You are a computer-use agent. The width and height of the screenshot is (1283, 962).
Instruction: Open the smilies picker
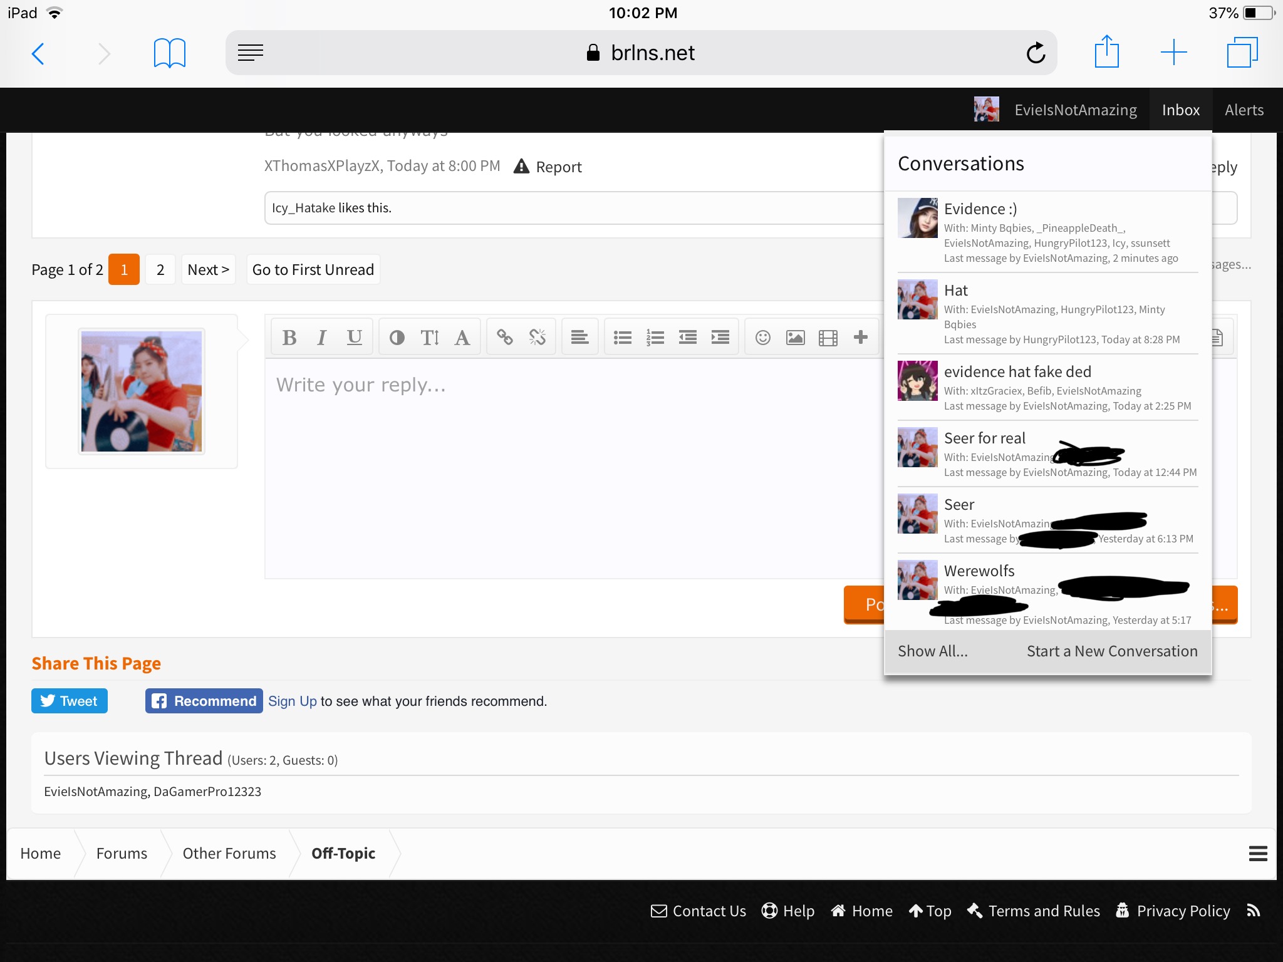pos(763,338)
